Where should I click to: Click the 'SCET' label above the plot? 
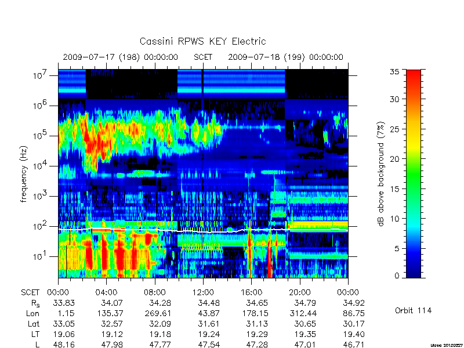click(203, 57)
